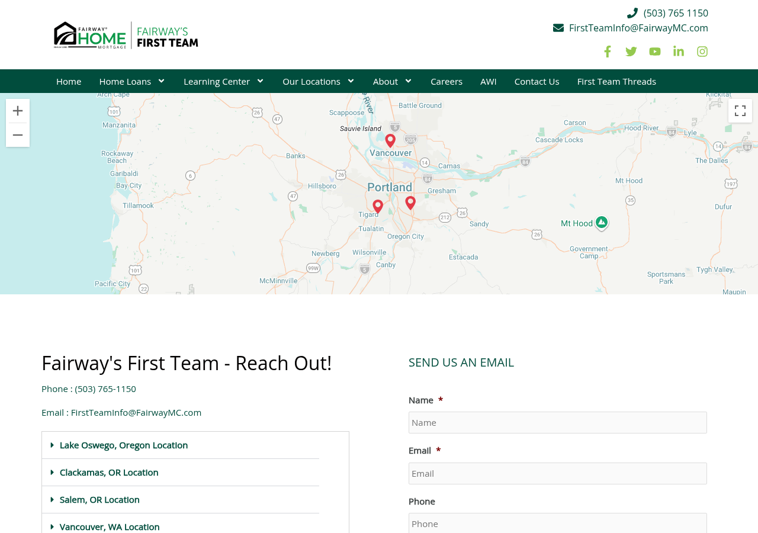The width and height of the screenshot is (758, 533).
Task: Call (503) 765 1150 header link
Action: [676, 13]
